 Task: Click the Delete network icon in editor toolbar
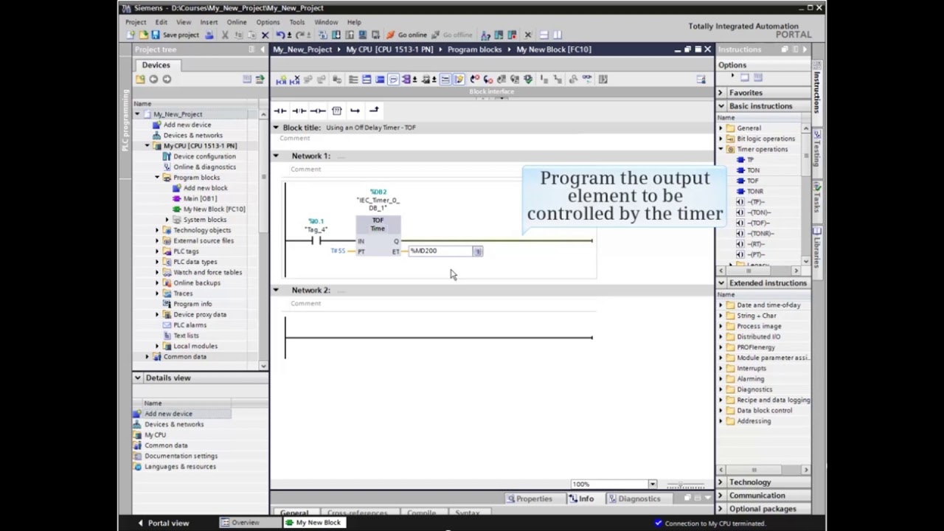point(294,79)
